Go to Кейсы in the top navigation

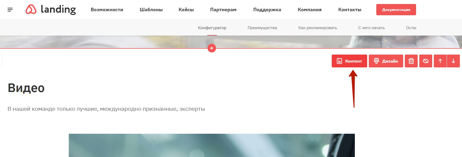pyautogui.click(x=186, y=10)
